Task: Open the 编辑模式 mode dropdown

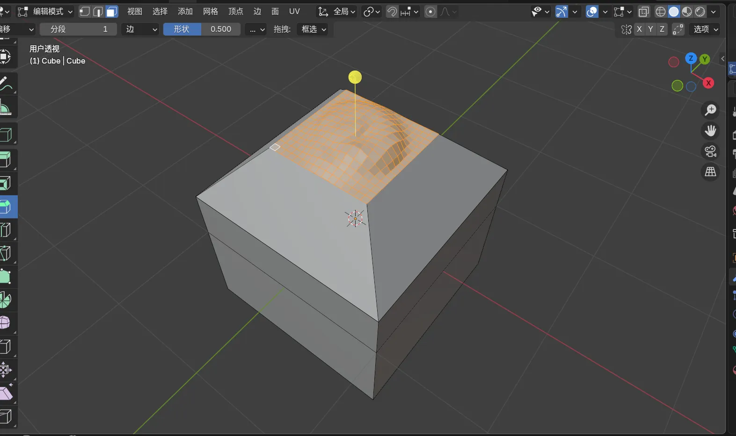Action: [45, 12]
